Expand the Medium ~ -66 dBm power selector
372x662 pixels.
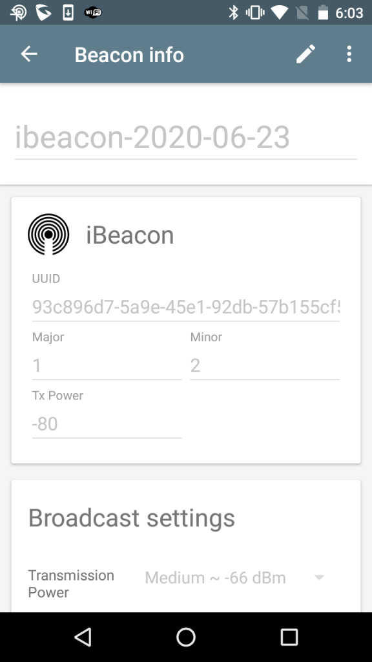215,577
